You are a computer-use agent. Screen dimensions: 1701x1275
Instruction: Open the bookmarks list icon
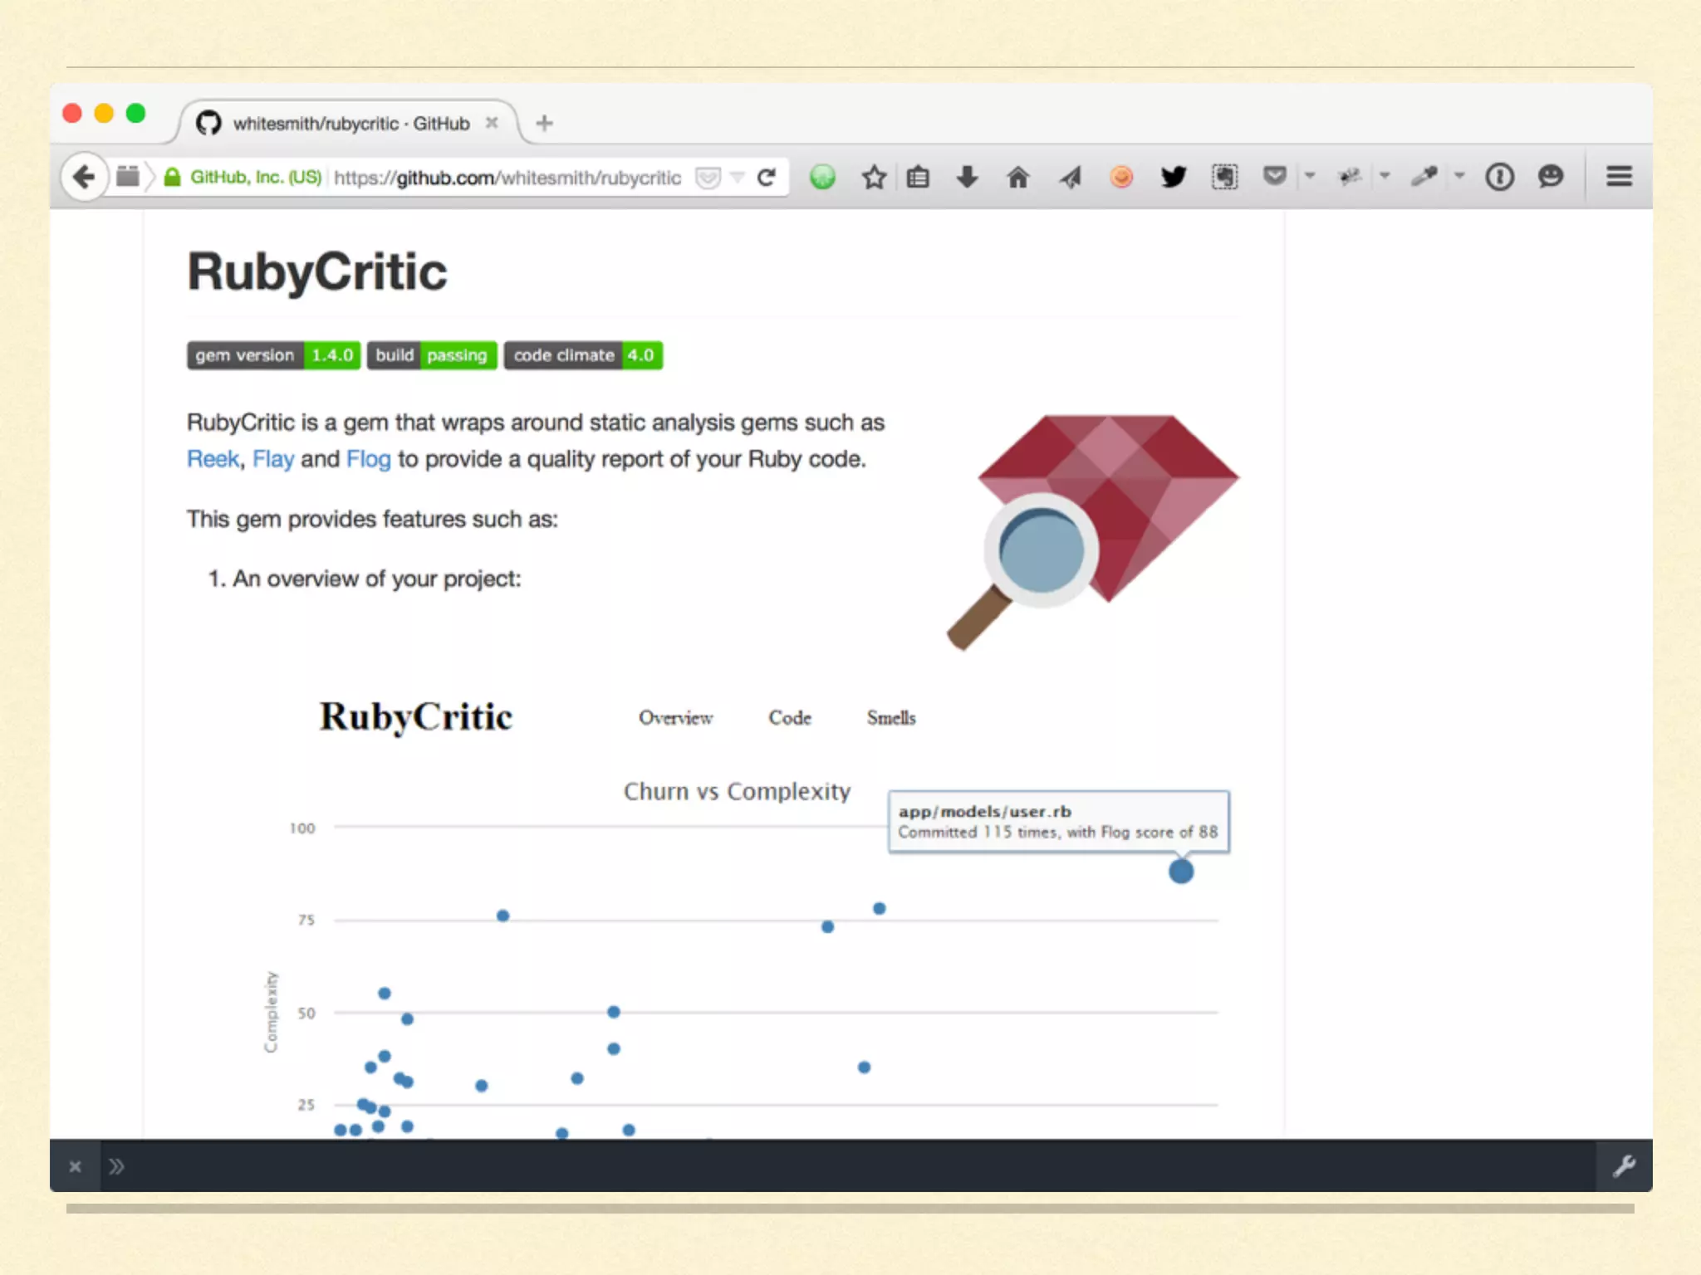tap(918, 177)
